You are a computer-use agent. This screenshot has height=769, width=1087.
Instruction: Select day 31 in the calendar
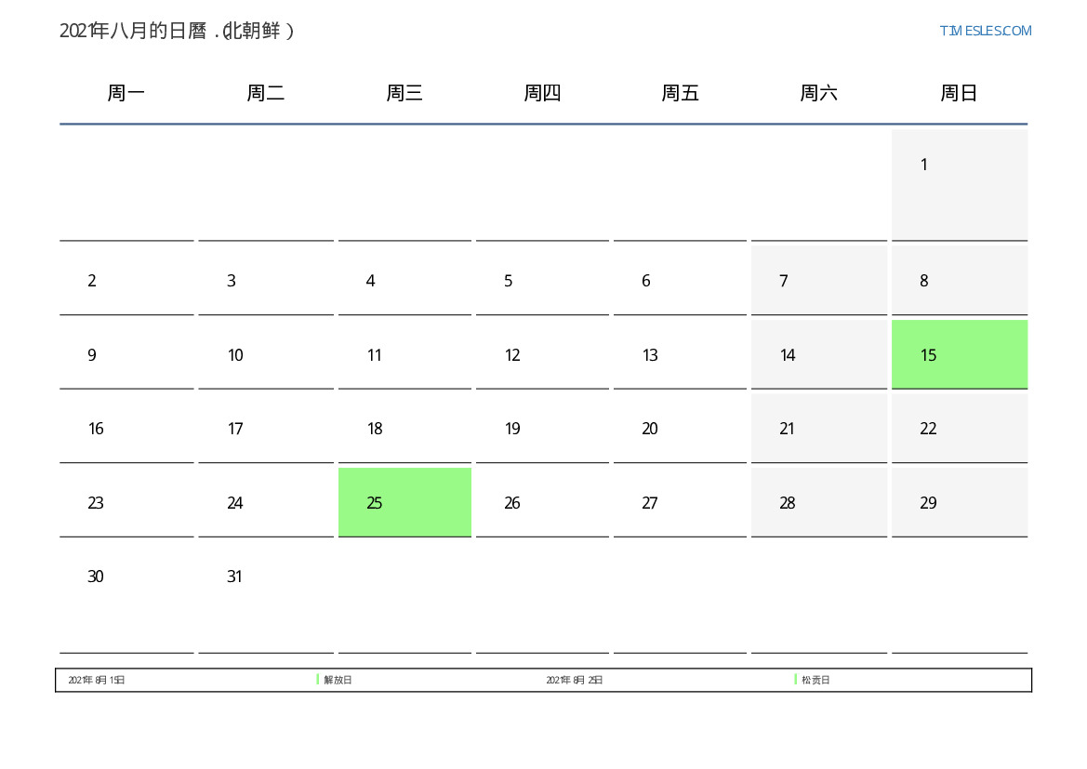point(266,597)
